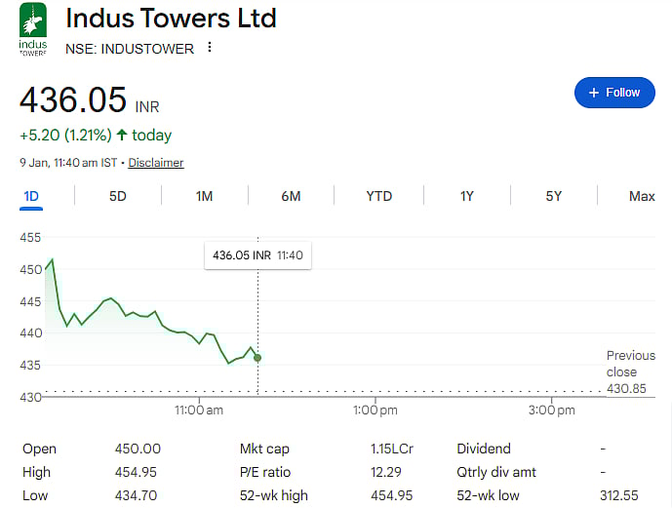Click the Indus Towers logo icon
Viewport: 672px width, 508px height.
coord(33,29)
